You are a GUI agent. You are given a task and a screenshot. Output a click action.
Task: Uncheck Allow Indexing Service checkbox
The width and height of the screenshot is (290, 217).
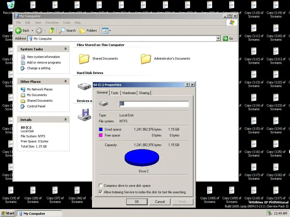101,192
